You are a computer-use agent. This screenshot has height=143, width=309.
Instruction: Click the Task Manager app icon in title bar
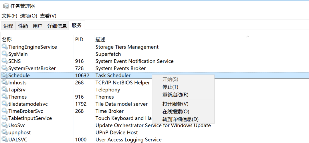(6, 6)
